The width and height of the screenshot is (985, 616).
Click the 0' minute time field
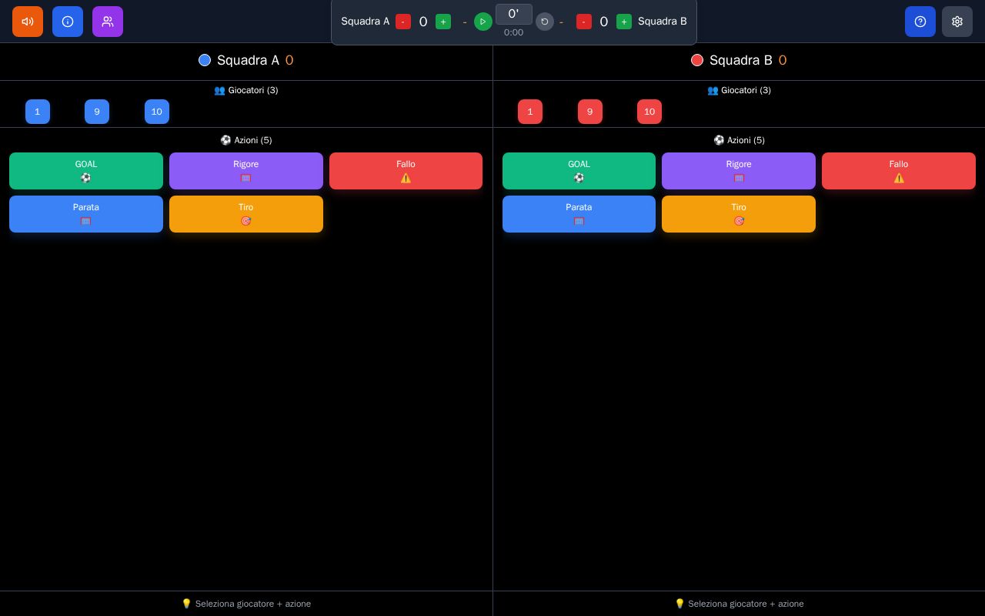[x=514, y=14]
